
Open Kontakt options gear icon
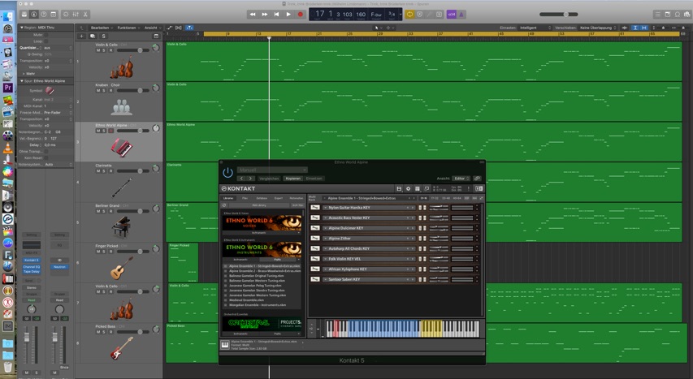tap(408, 188)
